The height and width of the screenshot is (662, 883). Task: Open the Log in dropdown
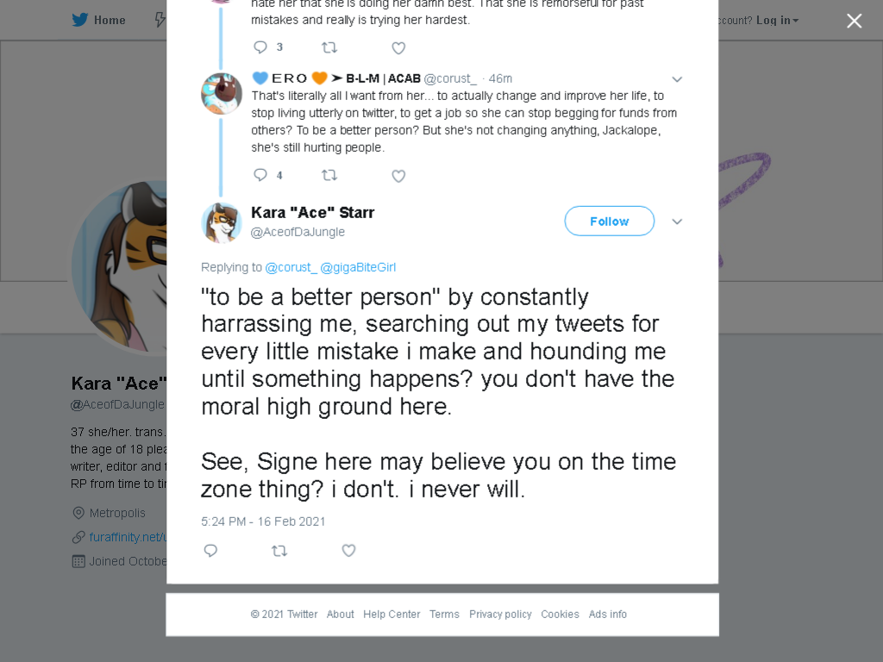pyautogui.click(x=777, y=21)
